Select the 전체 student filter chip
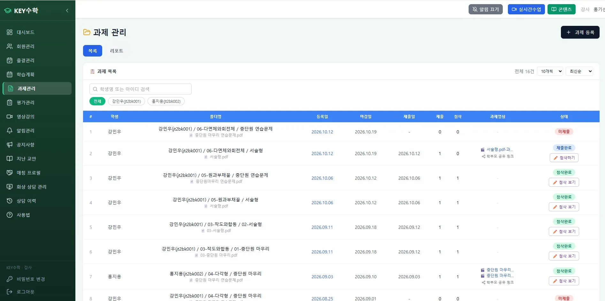 tap(97, 101)
